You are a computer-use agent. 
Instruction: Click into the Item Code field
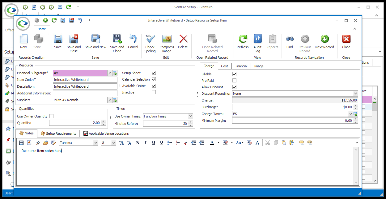point(85,80)
